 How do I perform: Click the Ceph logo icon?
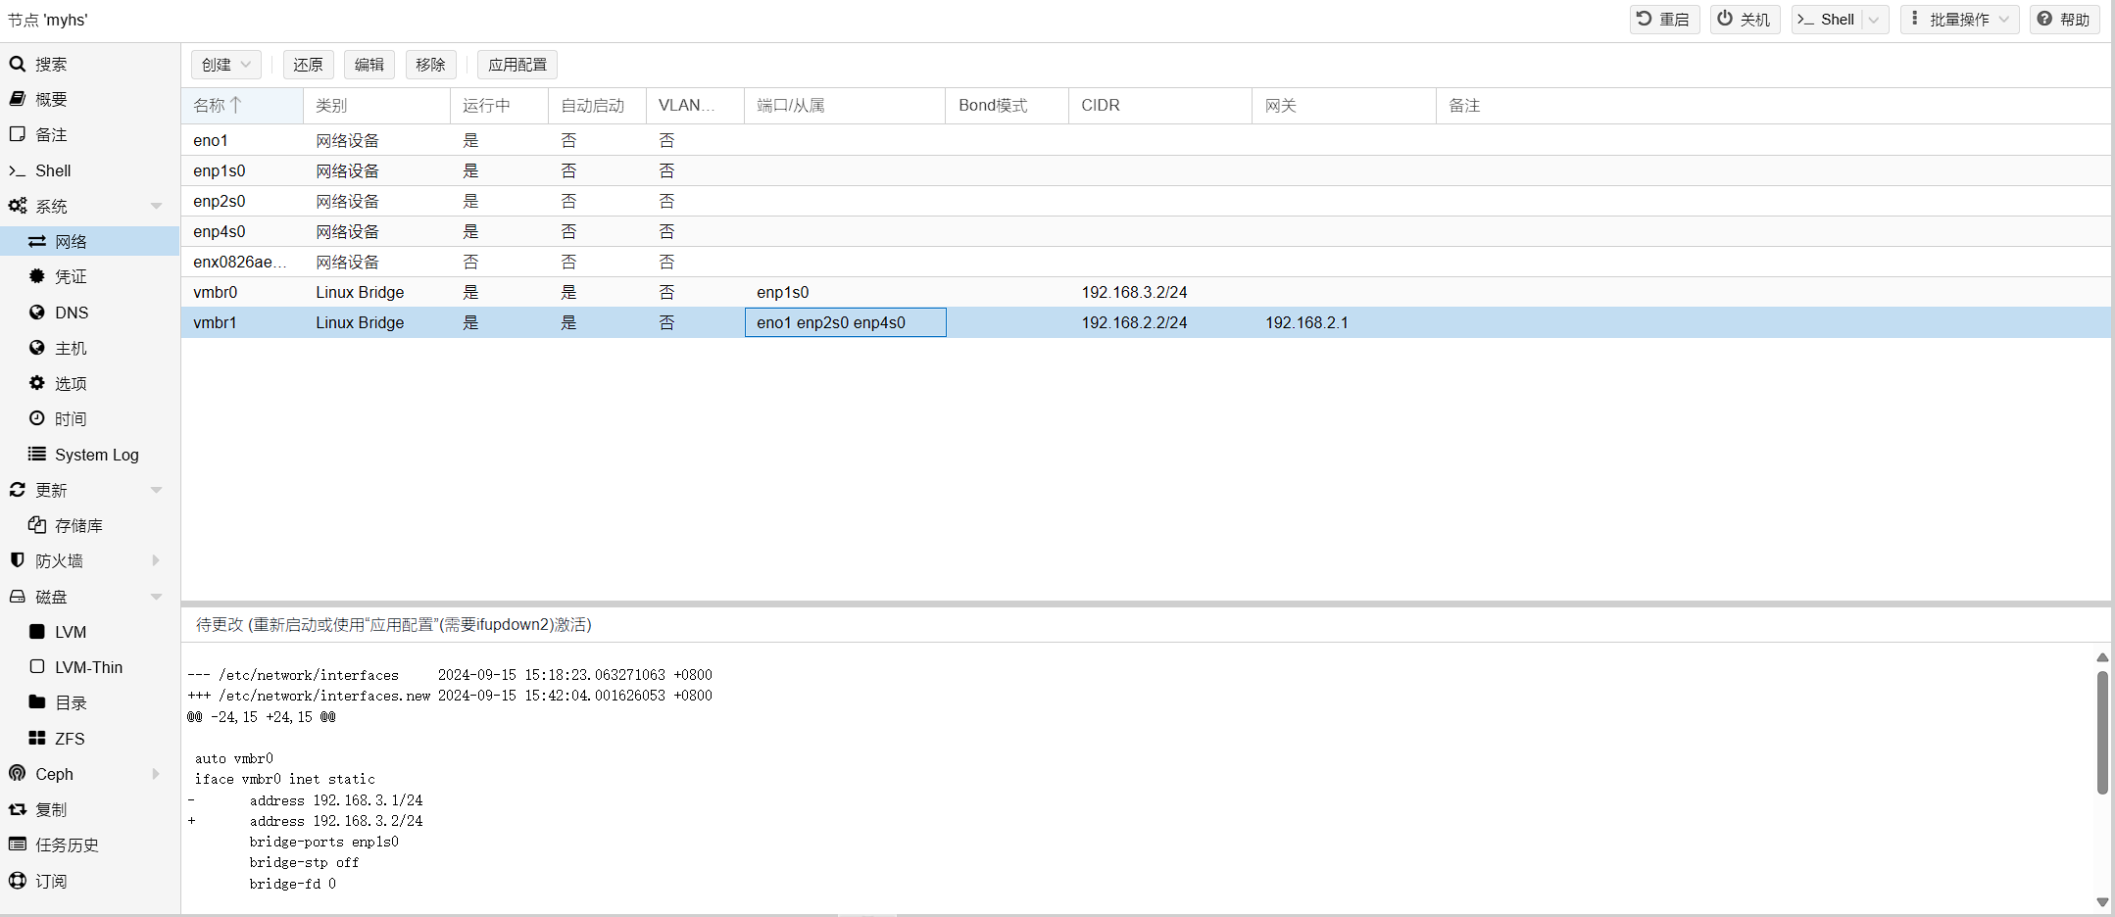pos(17,774)
